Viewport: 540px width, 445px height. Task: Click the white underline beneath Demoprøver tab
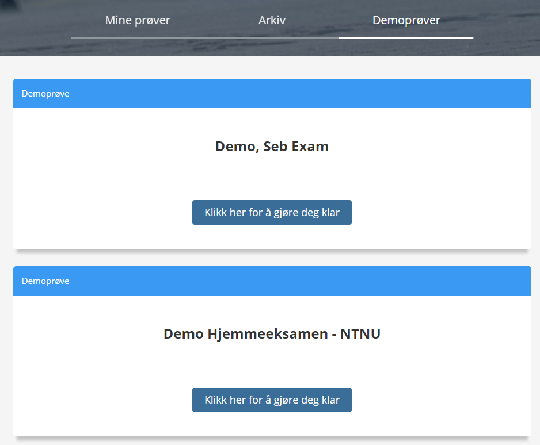(x=406, y=38)
